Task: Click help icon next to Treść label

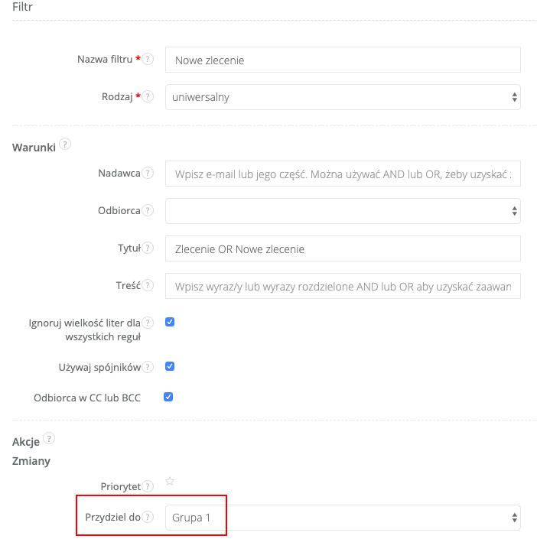Action: click(x=148, y=285)
